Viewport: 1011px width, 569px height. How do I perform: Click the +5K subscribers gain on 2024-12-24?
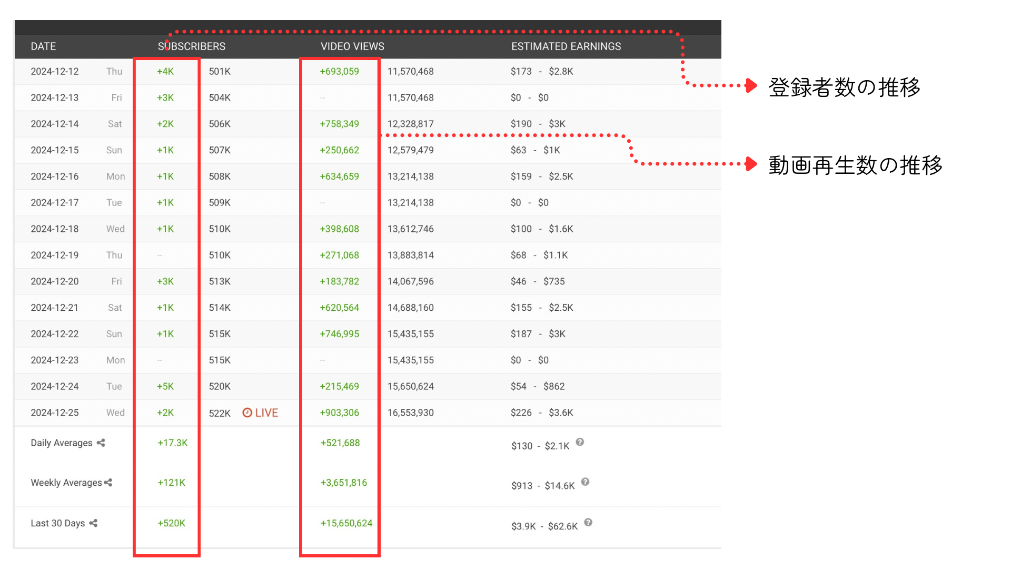165,387
